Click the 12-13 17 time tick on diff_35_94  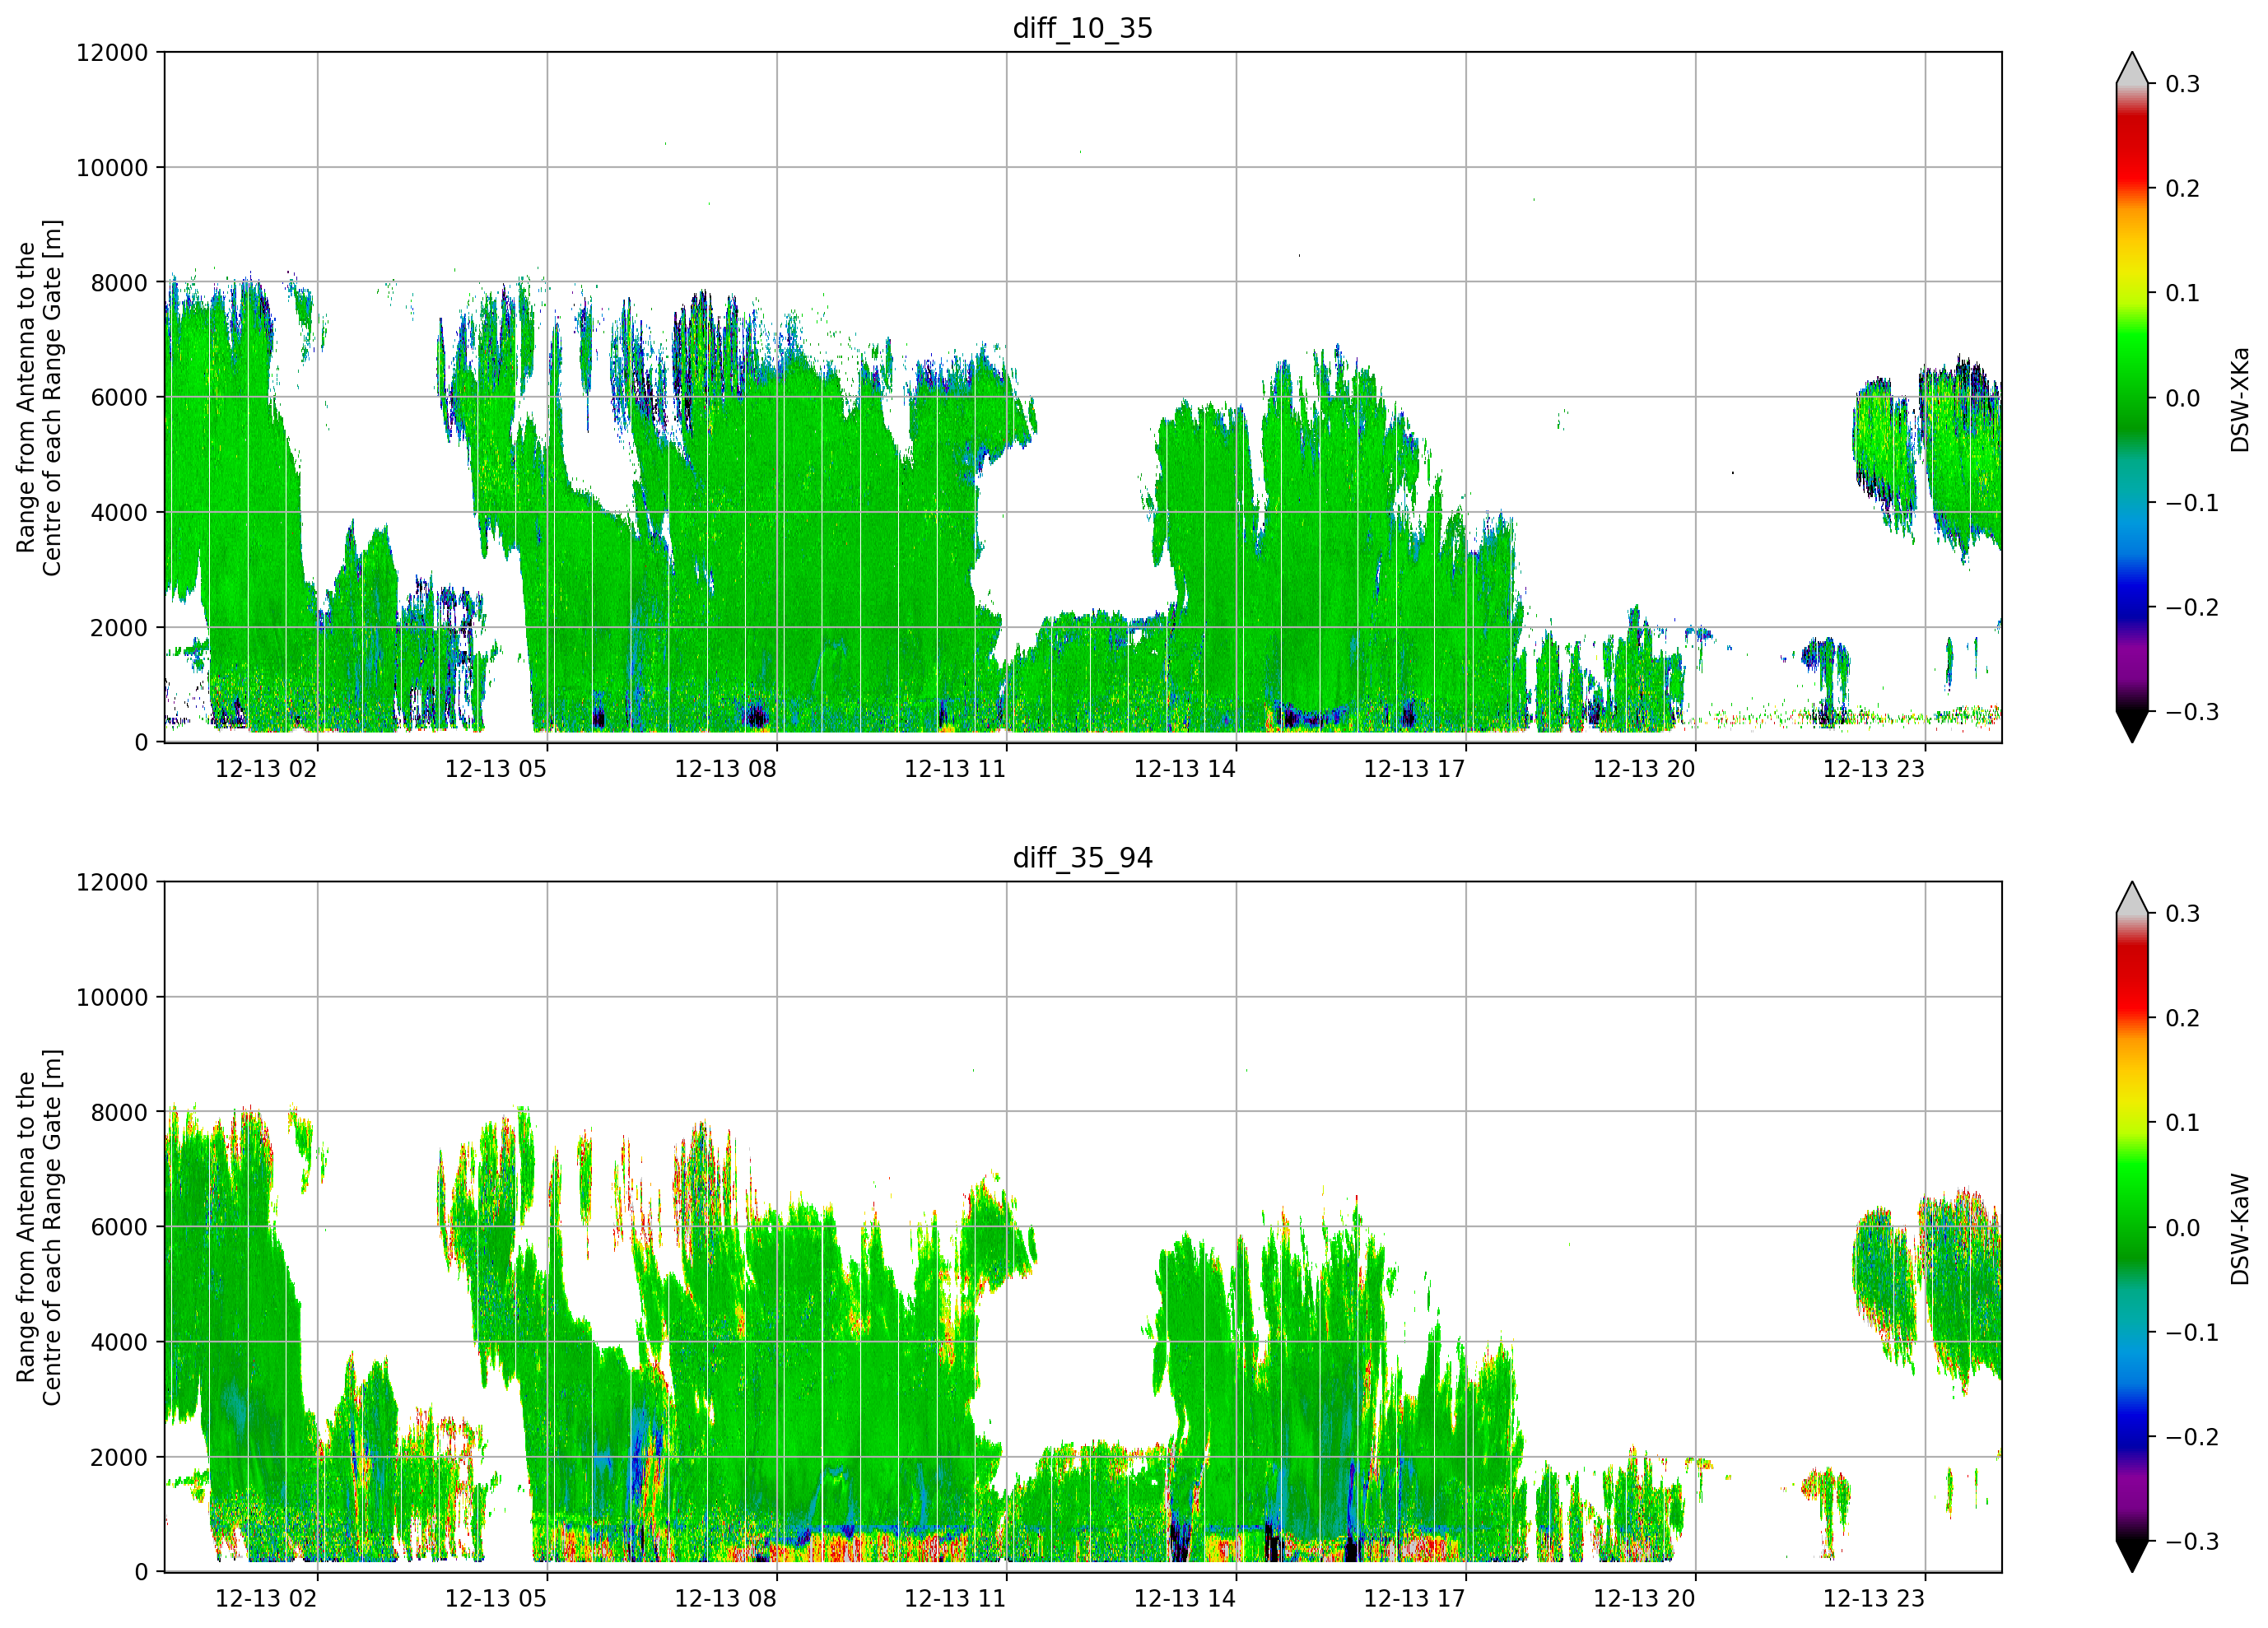click(x=1415, y=1599)
